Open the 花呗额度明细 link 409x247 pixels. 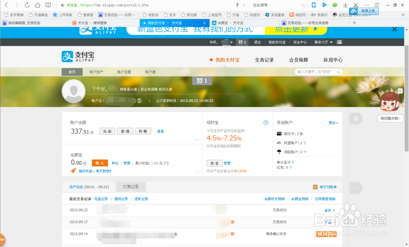tap(325, 199)
